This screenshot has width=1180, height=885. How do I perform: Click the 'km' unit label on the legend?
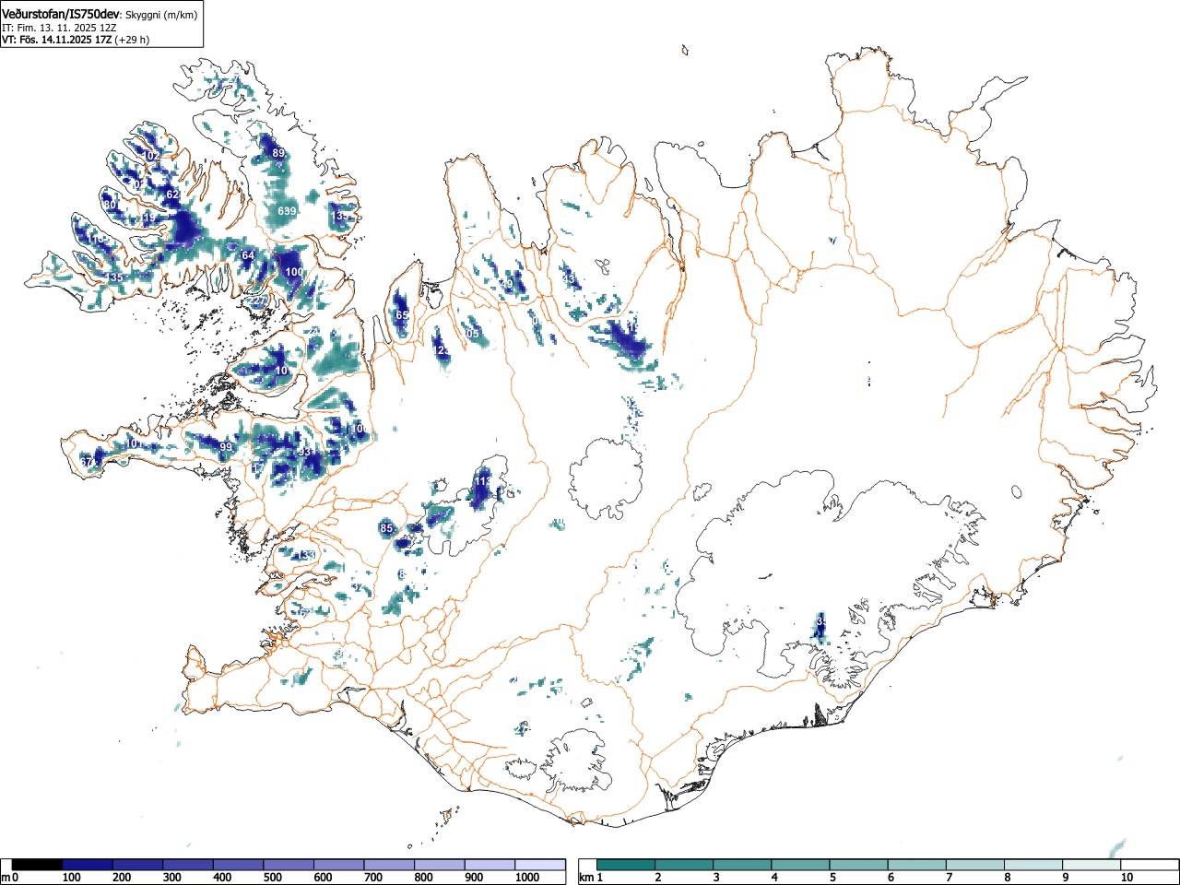[x=585, y=878]
